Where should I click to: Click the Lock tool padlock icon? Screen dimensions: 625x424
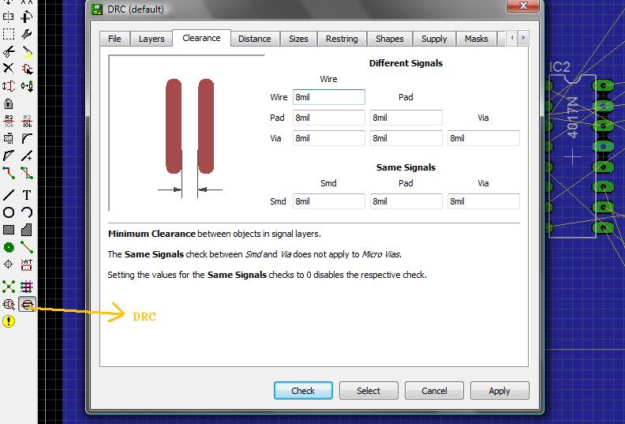coord(9,103)
